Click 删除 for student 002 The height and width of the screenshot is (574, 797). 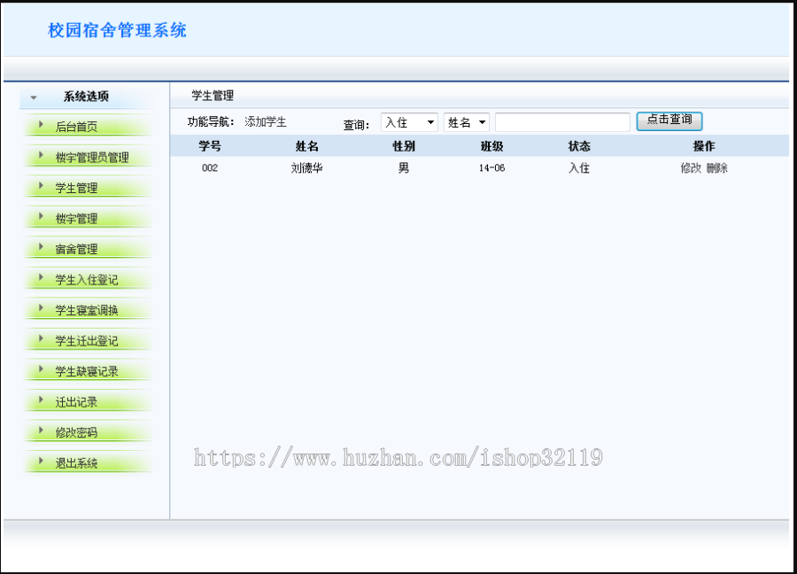[x=715, y=167]
